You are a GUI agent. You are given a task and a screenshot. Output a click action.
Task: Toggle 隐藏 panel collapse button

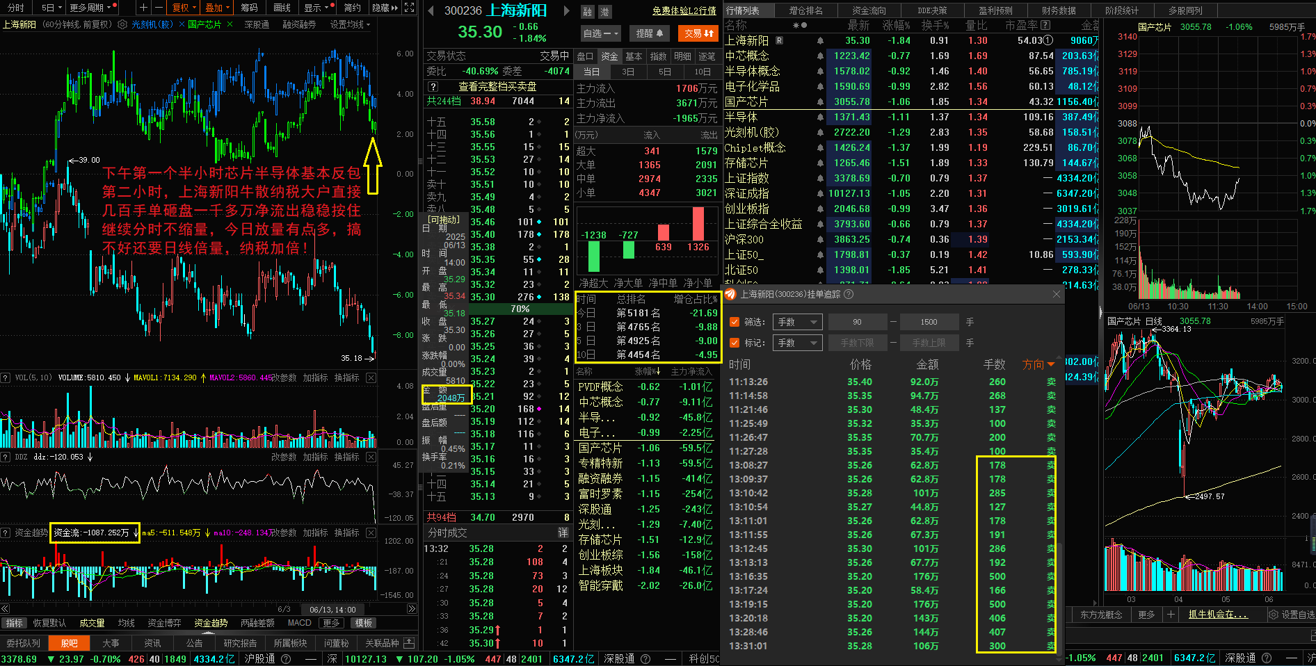click(384, 8)
